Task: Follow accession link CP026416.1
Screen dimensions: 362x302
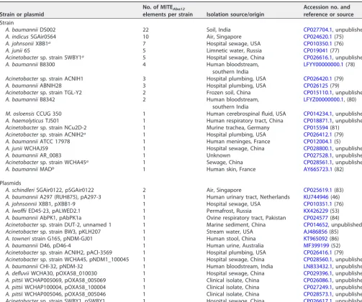Action: [318, 252]
